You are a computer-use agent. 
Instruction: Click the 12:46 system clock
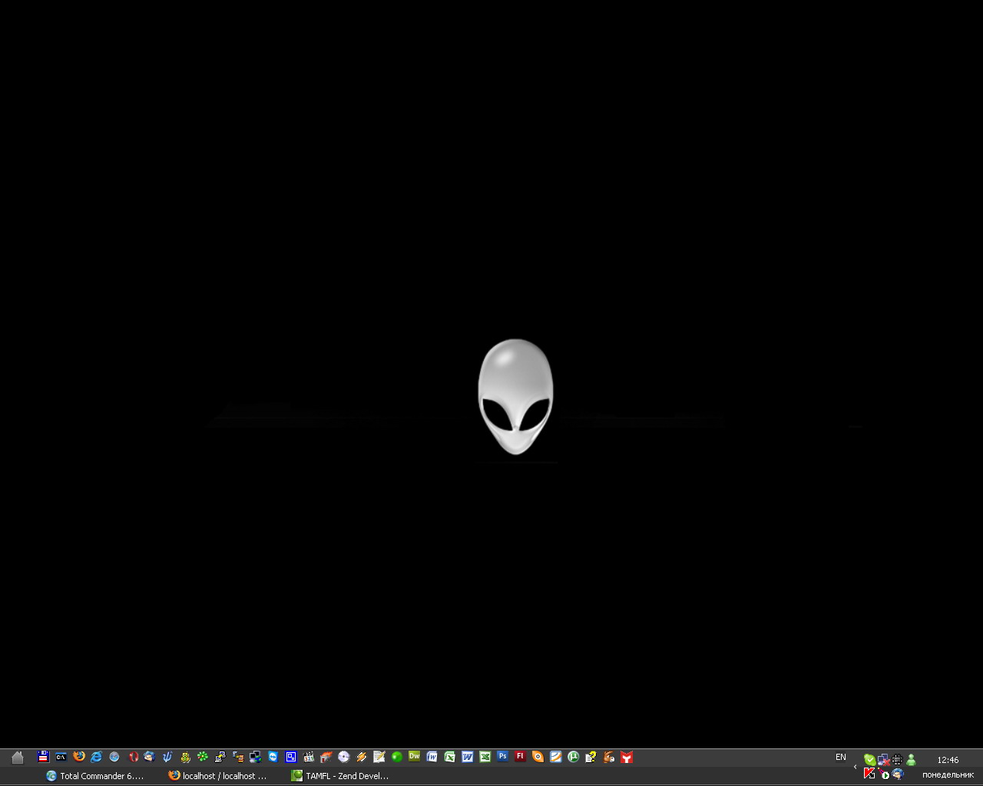point(948,760)
